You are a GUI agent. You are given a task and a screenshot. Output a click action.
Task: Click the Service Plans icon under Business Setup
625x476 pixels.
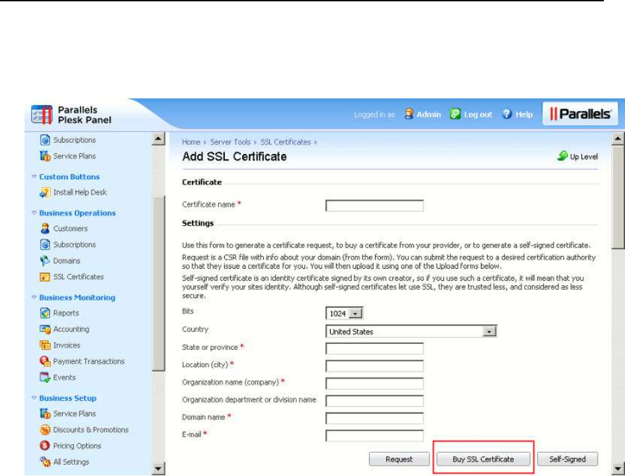pyautogui.click(x=45, y=413)
